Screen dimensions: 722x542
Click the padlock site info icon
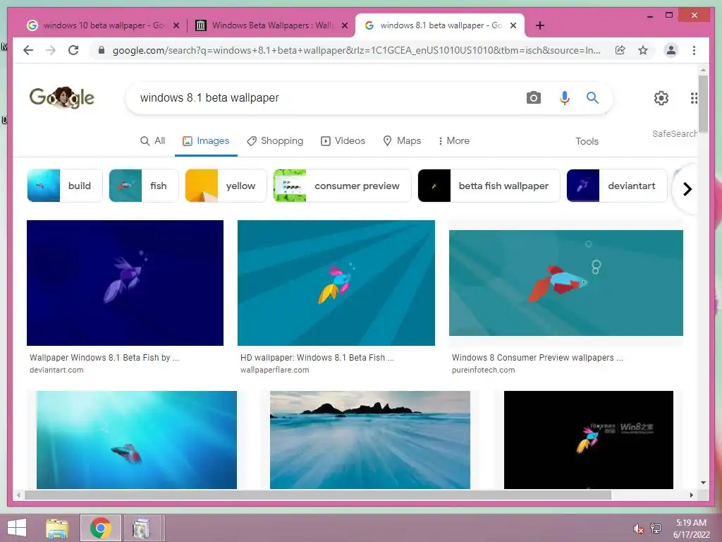102,50
